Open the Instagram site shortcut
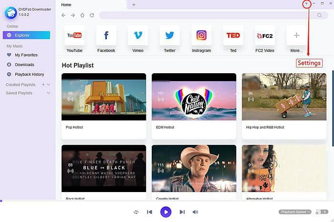334x222 pixels. coord(201,36)
